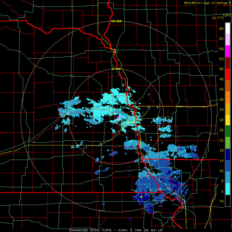Click the 30 legend value

pos(221,120)
